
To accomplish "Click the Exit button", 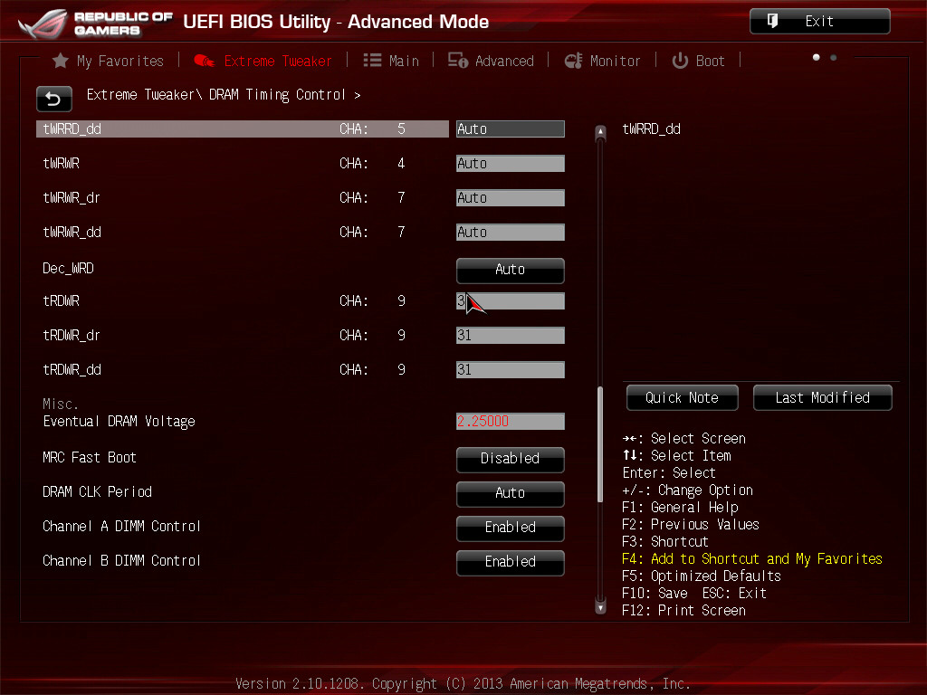I will pos(820,22).
